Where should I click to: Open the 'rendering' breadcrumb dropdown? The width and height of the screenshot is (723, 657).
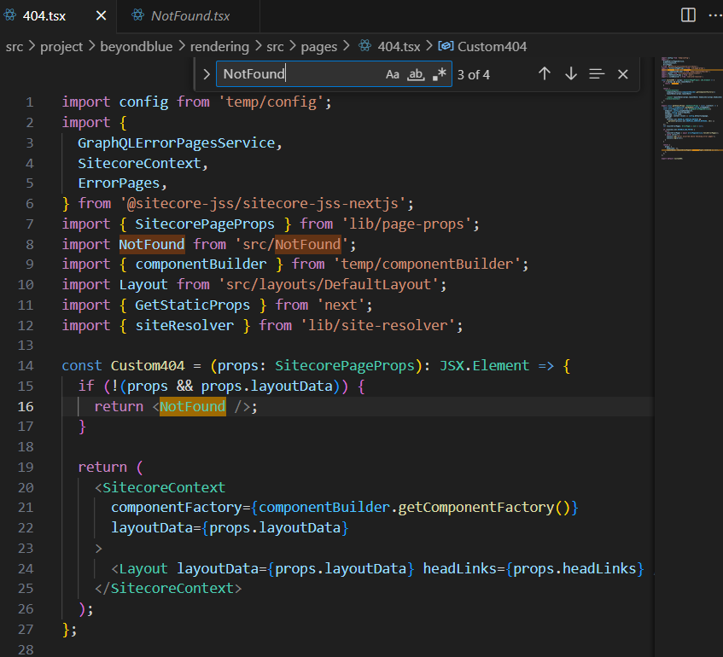(x=219, y=47)
